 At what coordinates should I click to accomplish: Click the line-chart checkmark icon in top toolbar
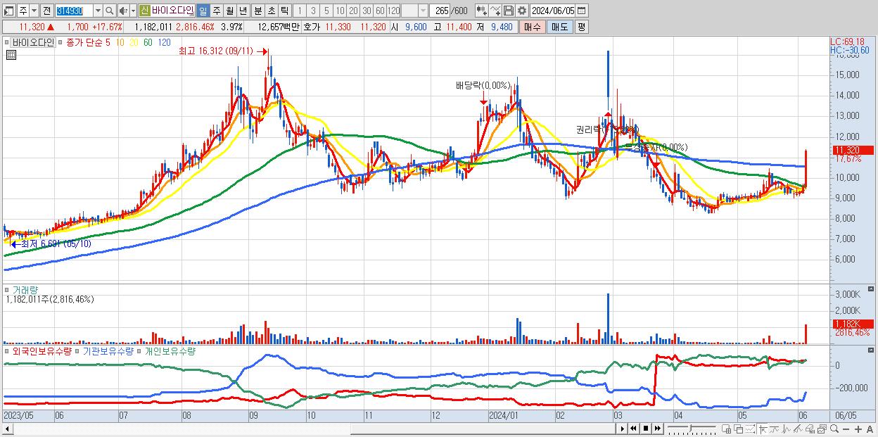(495, 11)
